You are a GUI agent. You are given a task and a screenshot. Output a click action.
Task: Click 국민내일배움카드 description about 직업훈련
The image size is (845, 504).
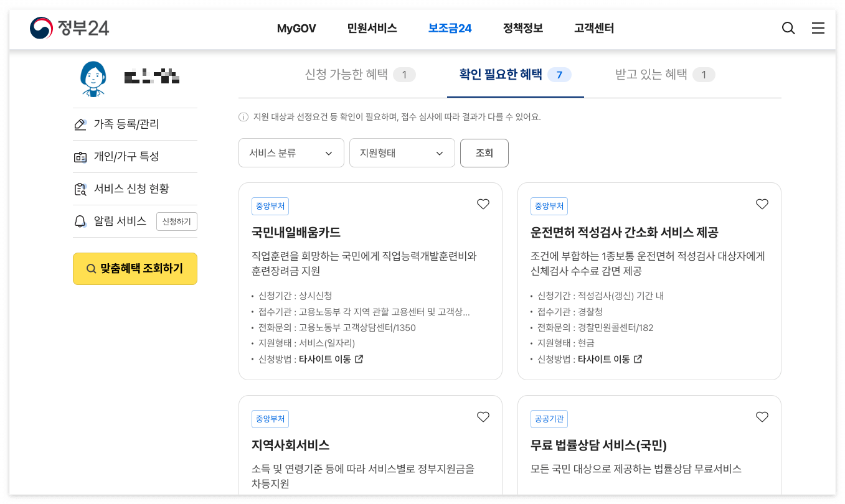[364, 264]
